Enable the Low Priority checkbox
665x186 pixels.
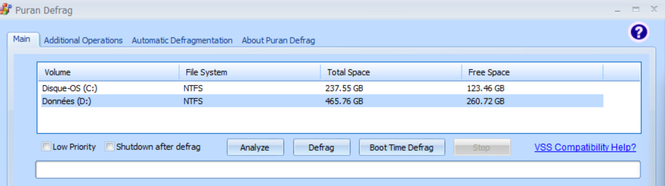[x=46, y=147]
